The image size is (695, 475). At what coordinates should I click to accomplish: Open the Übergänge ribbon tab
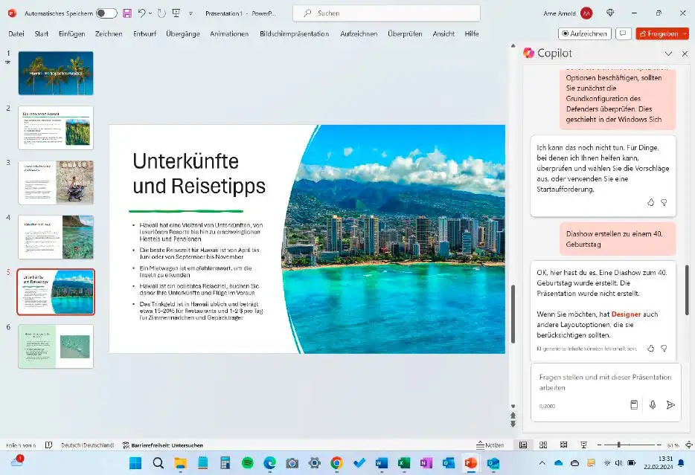click(x=183, y=33)
